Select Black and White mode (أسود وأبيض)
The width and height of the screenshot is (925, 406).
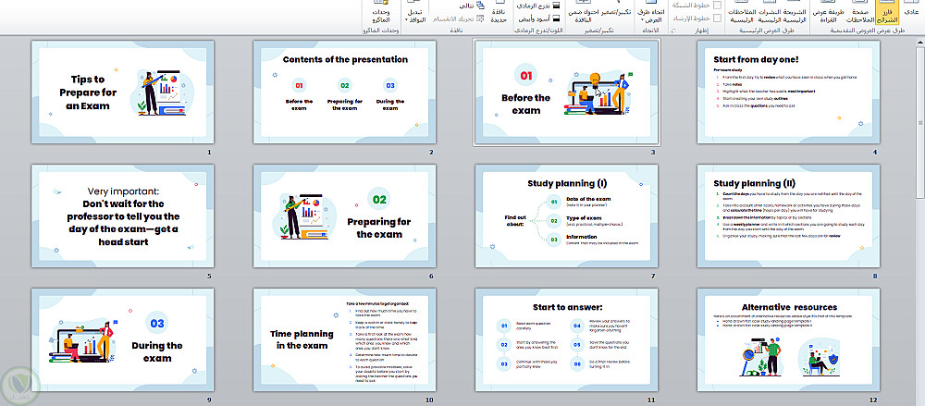coord(540,18)
